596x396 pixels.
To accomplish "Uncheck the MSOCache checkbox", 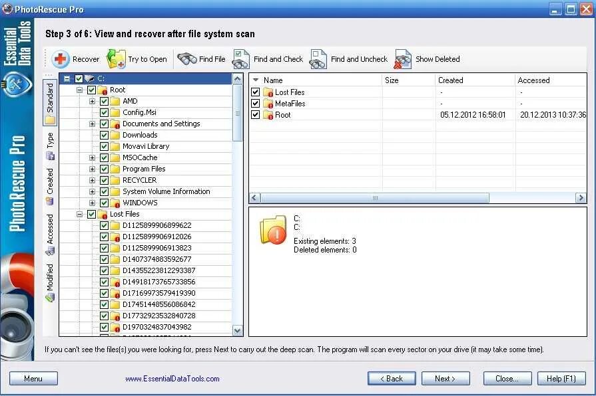I will point(104,157).
